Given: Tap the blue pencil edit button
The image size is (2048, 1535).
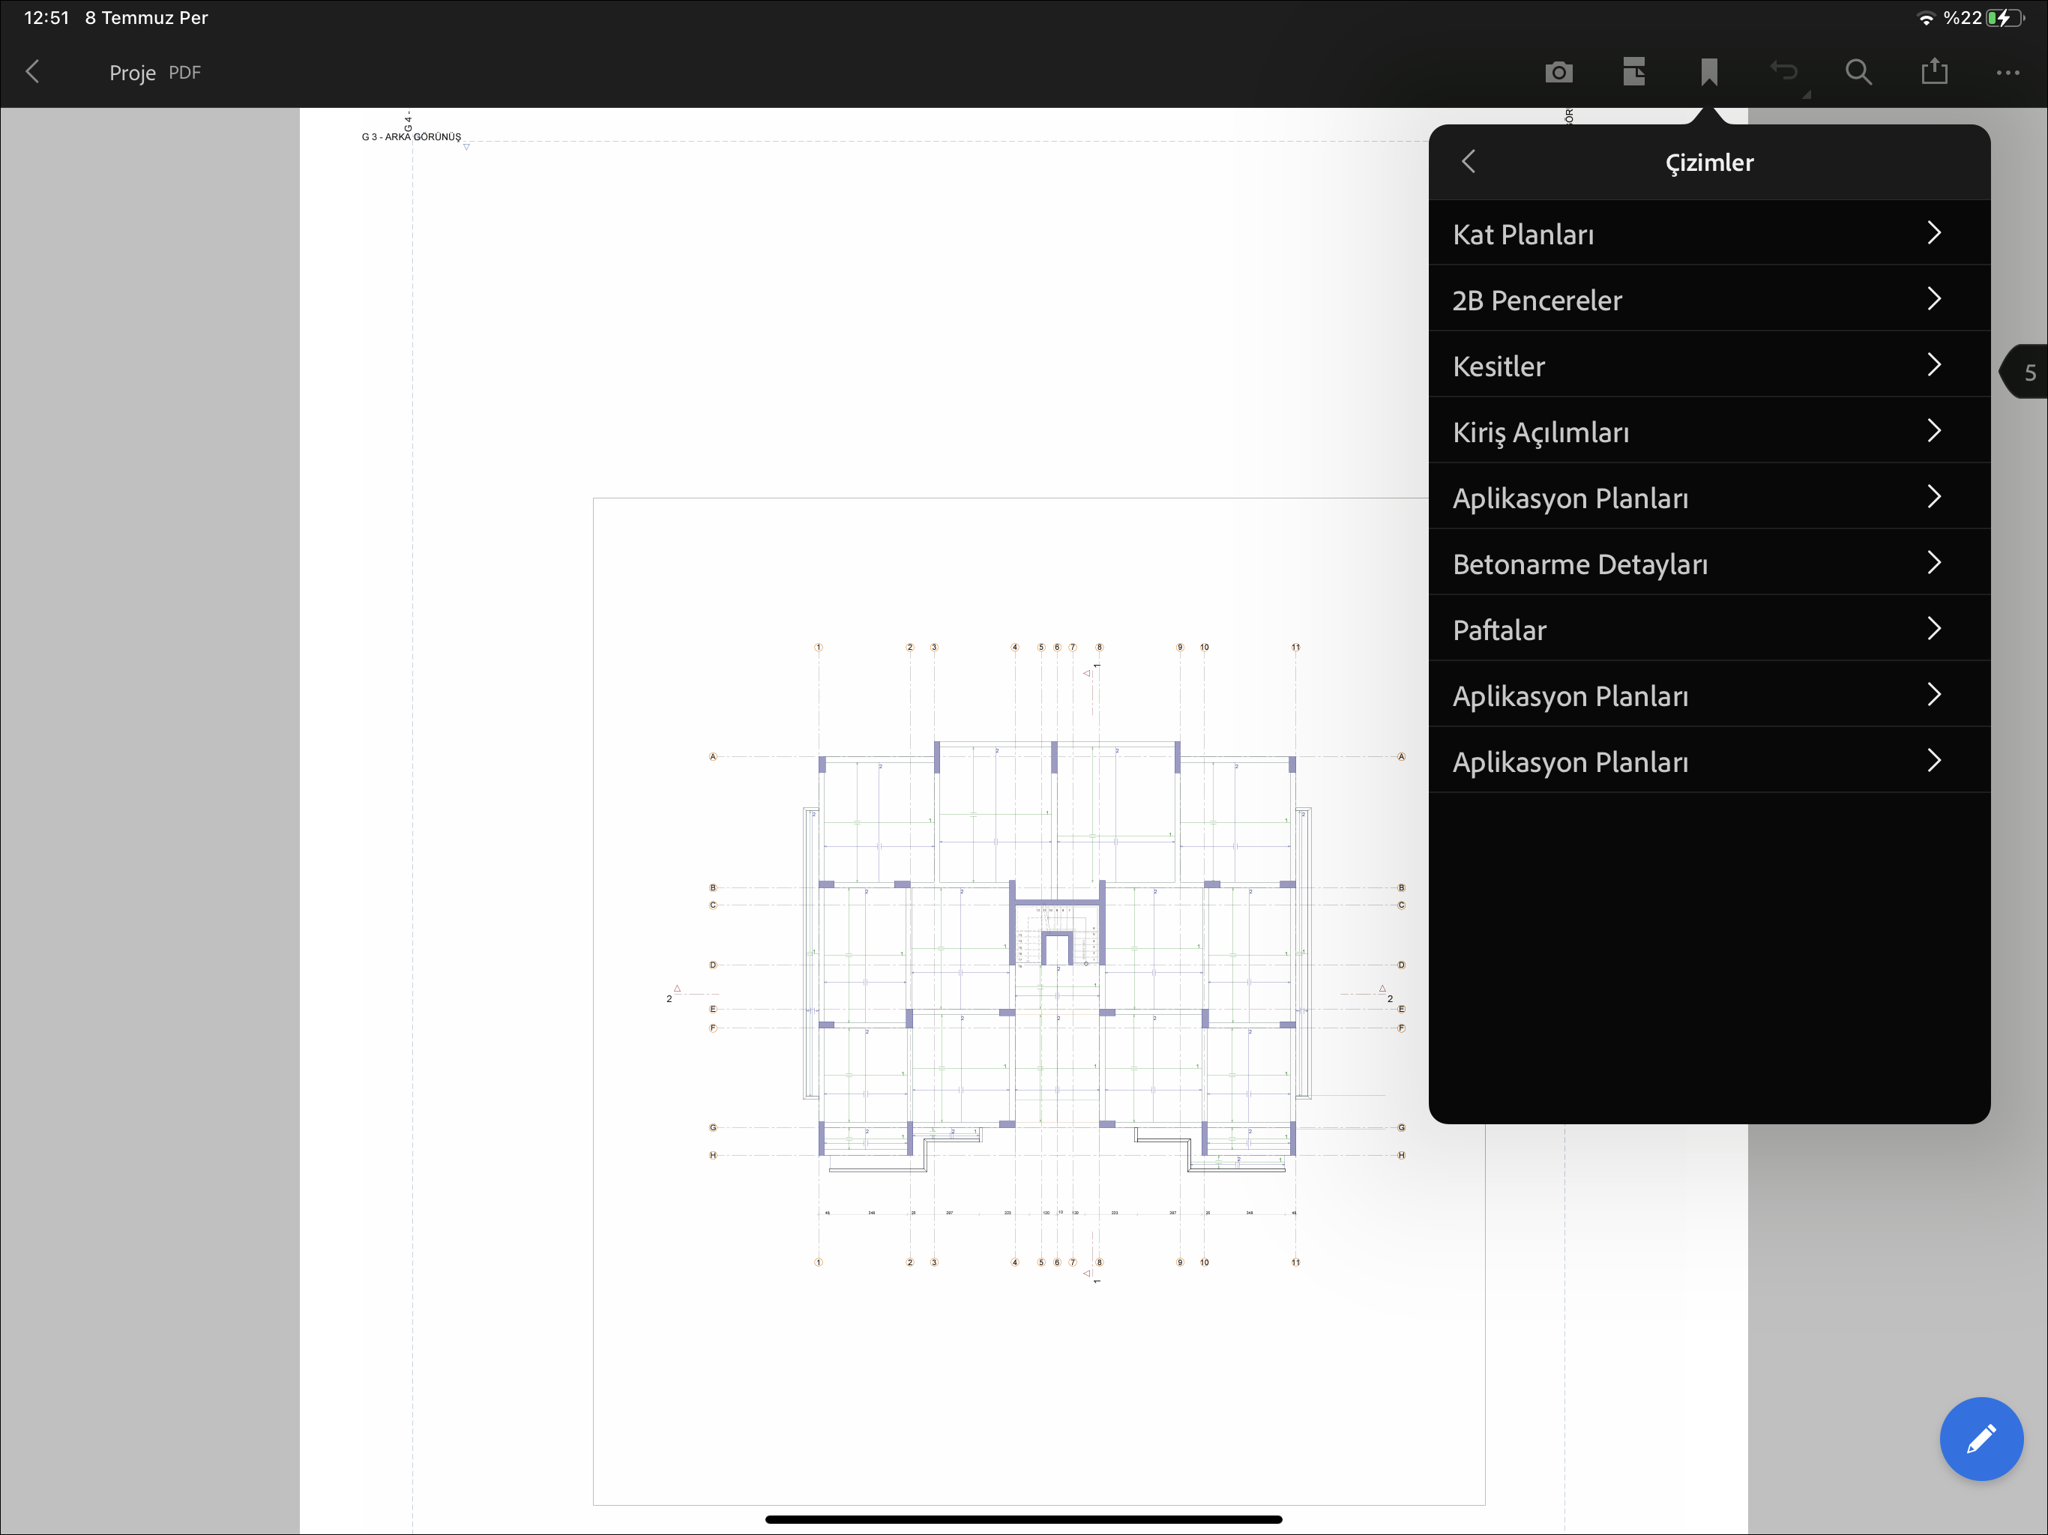Looking at the screenshot, I should [x=1981, y=1438].
